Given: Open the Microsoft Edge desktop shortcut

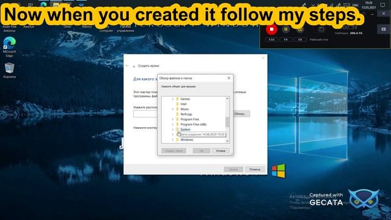Looking at the screenshot, I should (x=9, y=47).
